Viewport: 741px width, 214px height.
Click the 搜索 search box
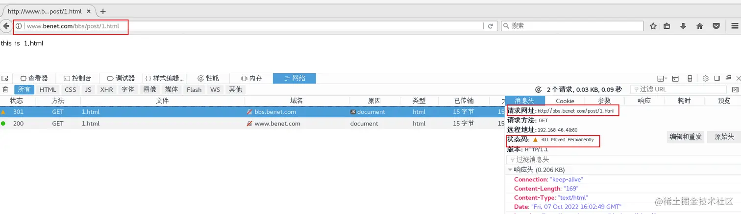click(572, 26)
